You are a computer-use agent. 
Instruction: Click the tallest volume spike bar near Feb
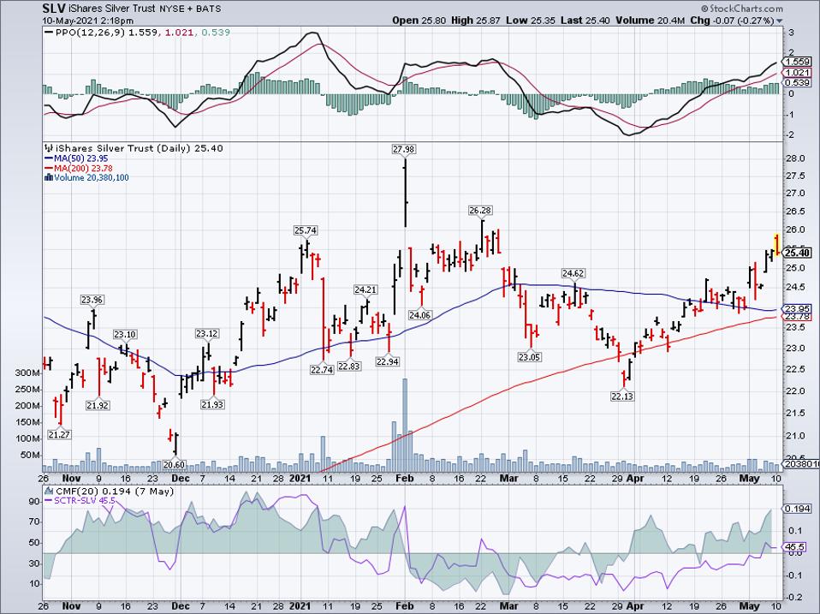[x=405, y=426]
